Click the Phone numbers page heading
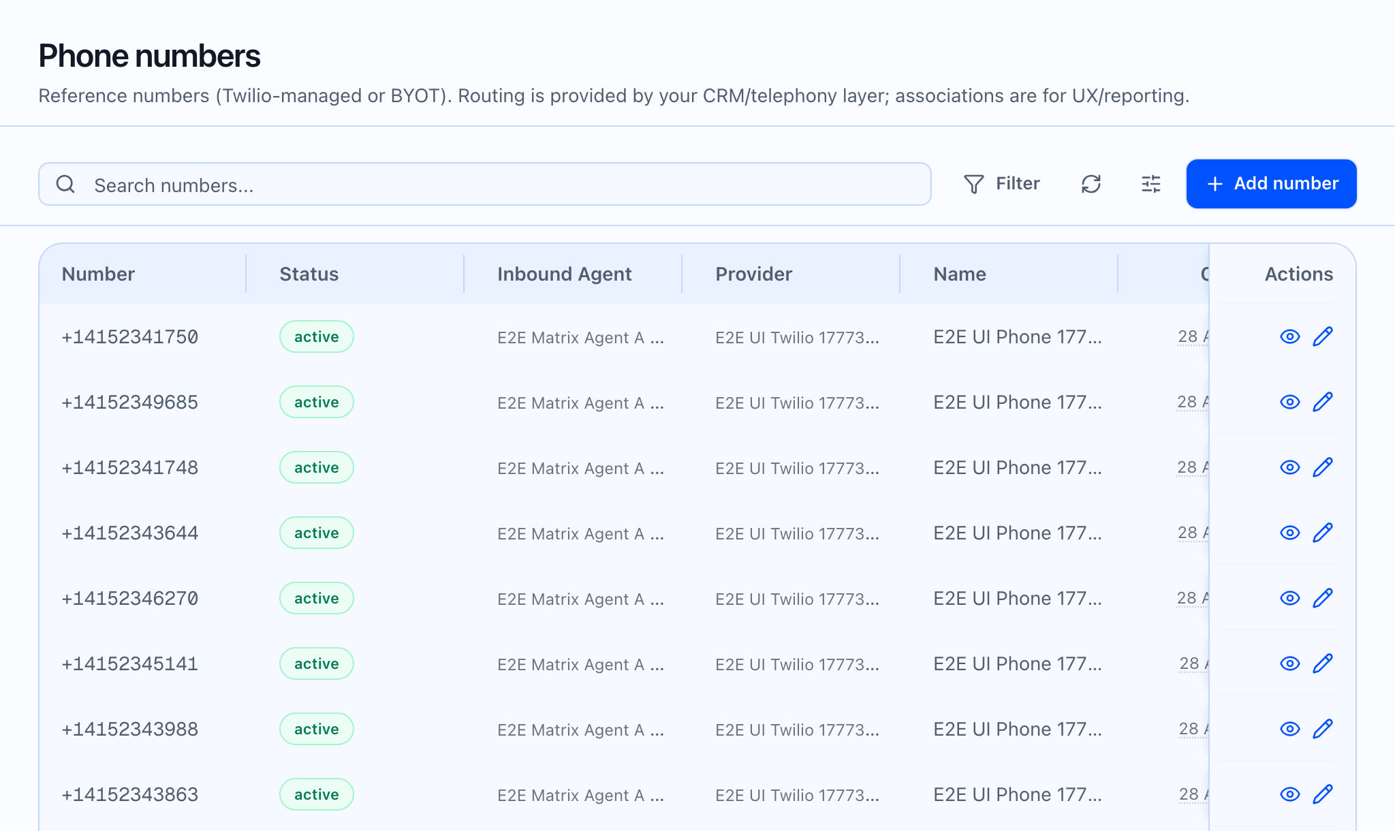The width and height of the screenshot is (1395, 831). (x=149, y=56)
